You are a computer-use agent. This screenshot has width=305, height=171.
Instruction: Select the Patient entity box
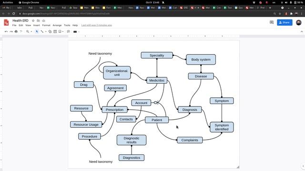tap(157, 120)
